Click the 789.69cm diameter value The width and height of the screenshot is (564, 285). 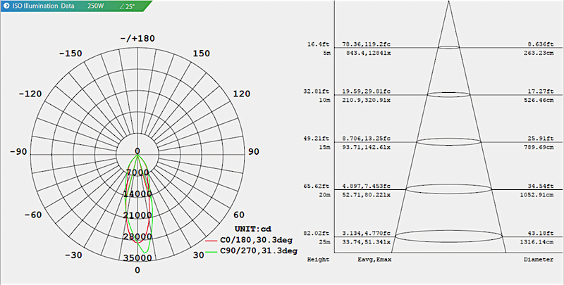click(x=539, y=148)
